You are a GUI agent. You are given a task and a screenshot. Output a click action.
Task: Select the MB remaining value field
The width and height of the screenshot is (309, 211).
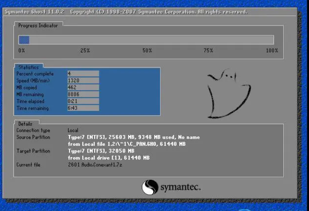click(82, 94)
